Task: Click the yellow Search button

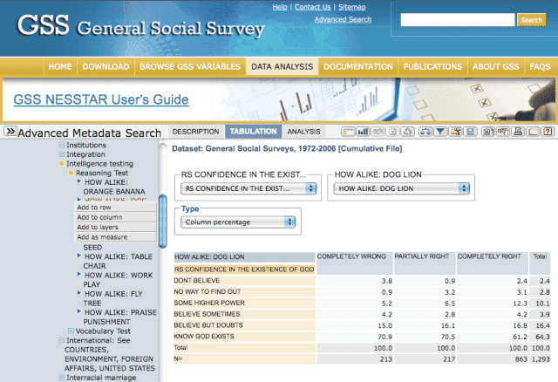Action: (531, 20)
